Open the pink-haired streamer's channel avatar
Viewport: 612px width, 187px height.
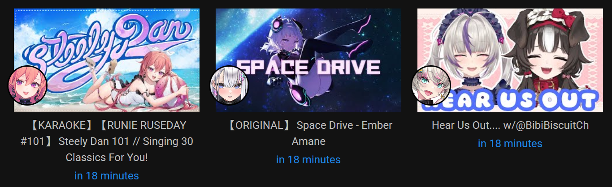28,85
